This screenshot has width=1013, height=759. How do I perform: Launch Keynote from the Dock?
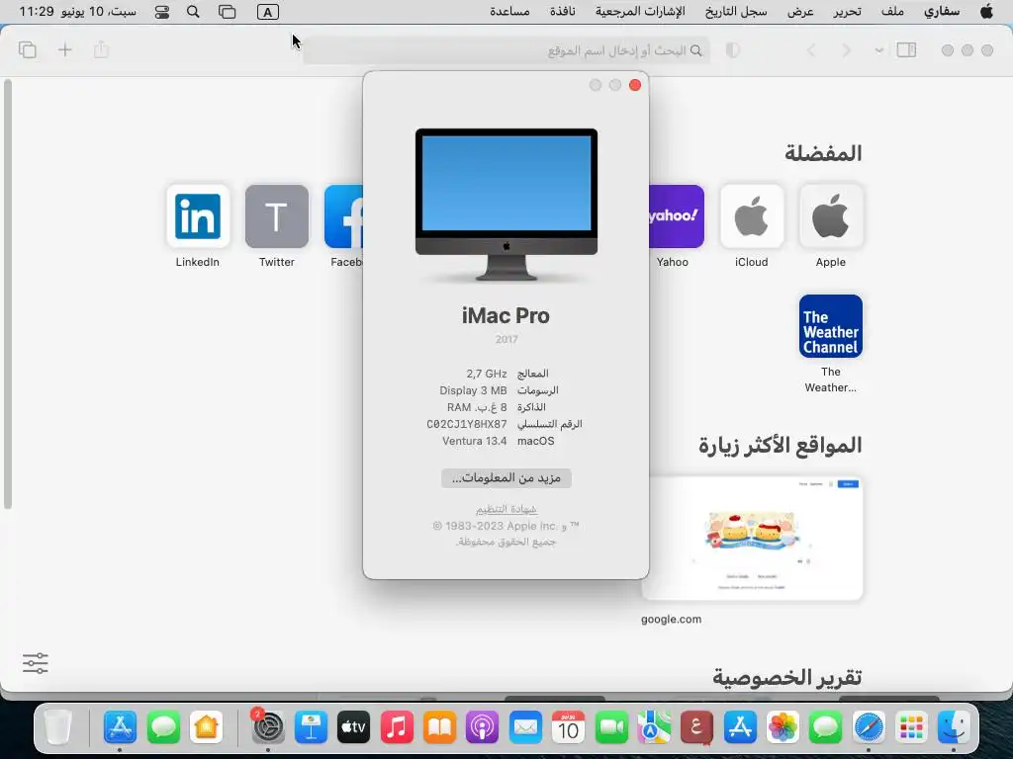[311, 727]
